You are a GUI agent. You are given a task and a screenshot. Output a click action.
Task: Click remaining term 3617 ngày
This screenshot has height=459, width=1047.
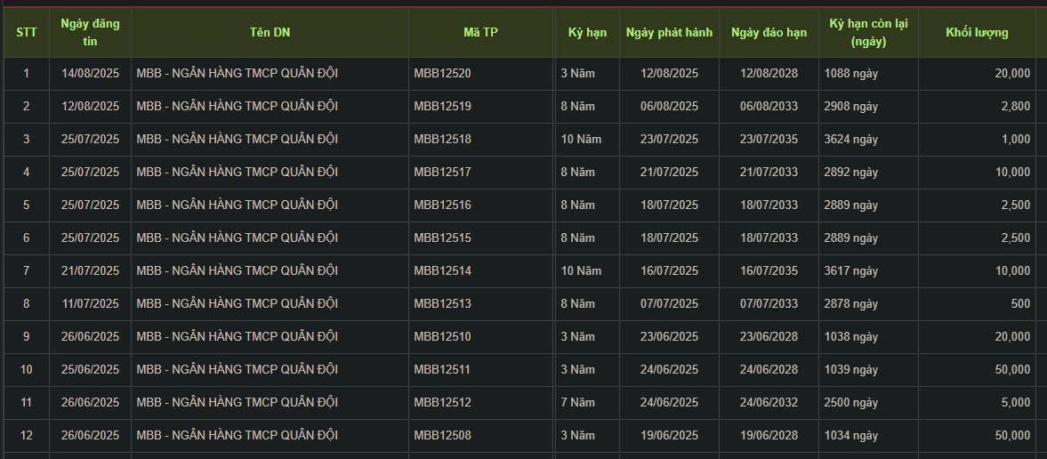850,270
